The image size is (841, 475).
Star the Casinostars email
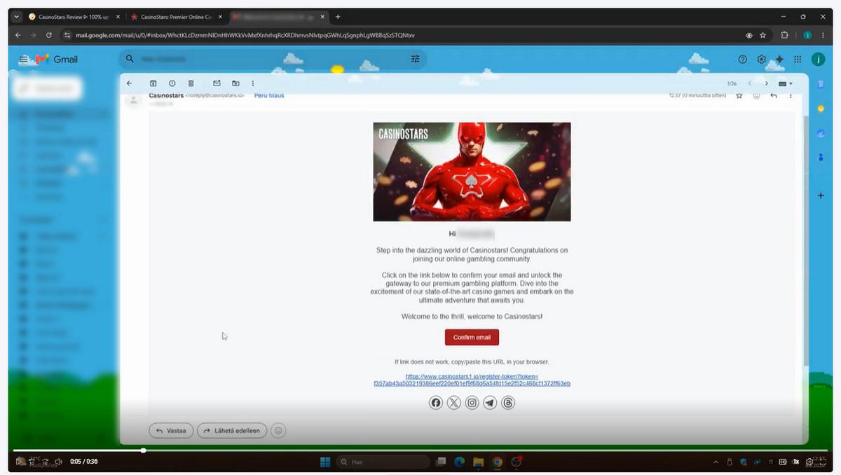pos(739,95)
